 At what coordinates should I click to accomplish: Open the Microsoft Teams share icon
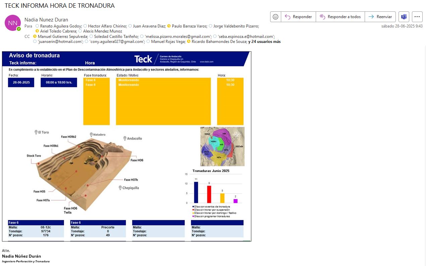(404, 17)
